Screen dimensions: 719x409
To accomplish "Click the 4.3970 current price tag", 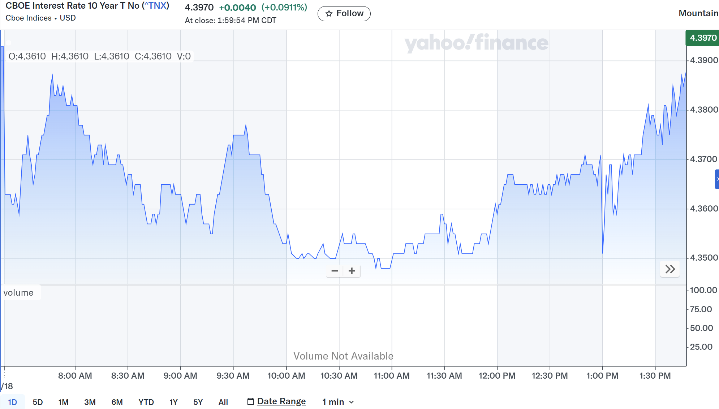I will [703, 38].
